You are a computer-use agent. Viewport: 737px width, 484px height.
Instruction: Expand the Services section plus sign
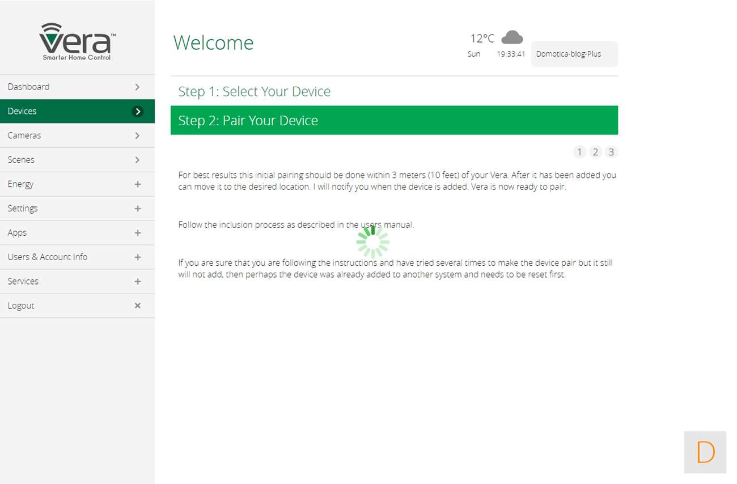pos(137,282)
